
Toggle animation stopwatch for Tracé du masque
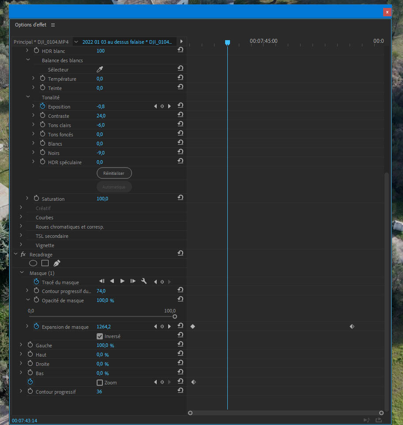(36, 282)
